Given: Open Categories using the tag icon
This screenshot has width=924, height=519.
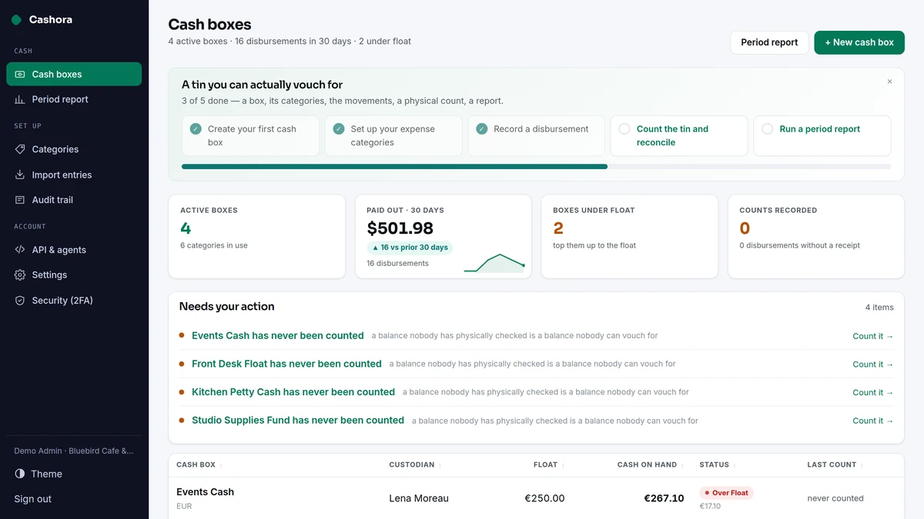Looking at the screenshot, I should click(20, 149).
